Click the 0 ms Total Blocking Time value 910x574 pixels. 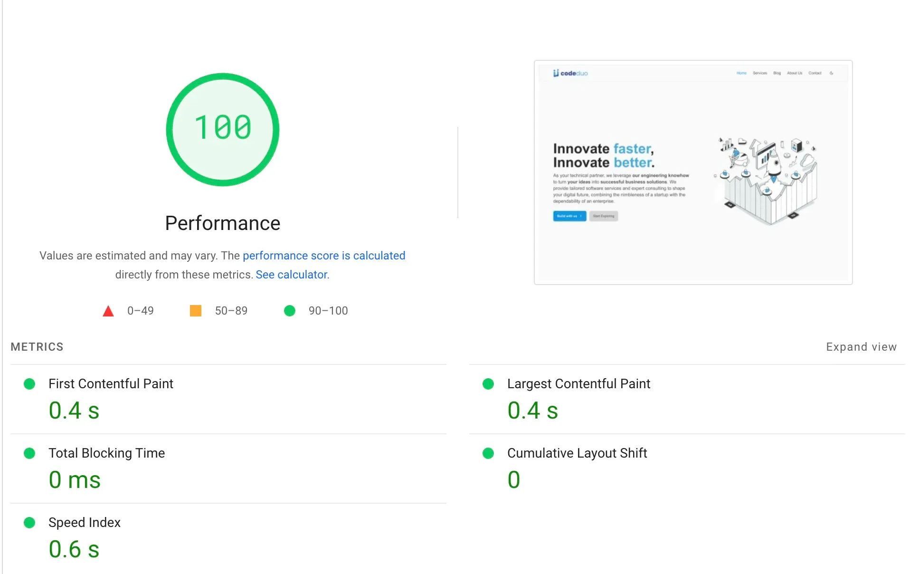click(x=75, y=480)
